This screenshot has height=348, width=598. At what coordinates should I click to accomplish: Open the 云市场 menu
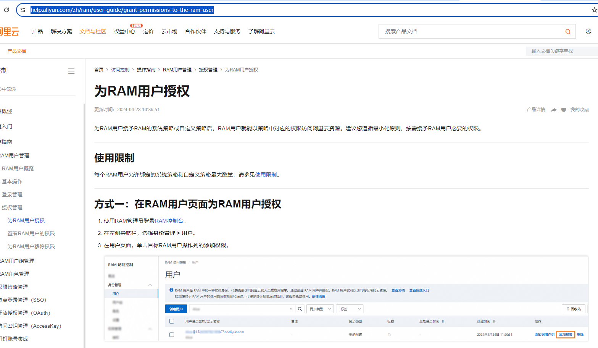169,31
